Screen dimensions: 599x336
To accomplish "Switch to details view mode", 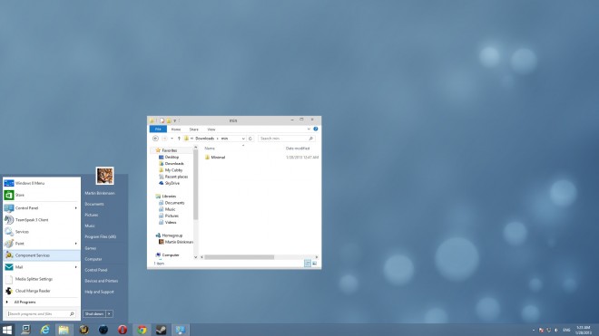I will (308, 264).
